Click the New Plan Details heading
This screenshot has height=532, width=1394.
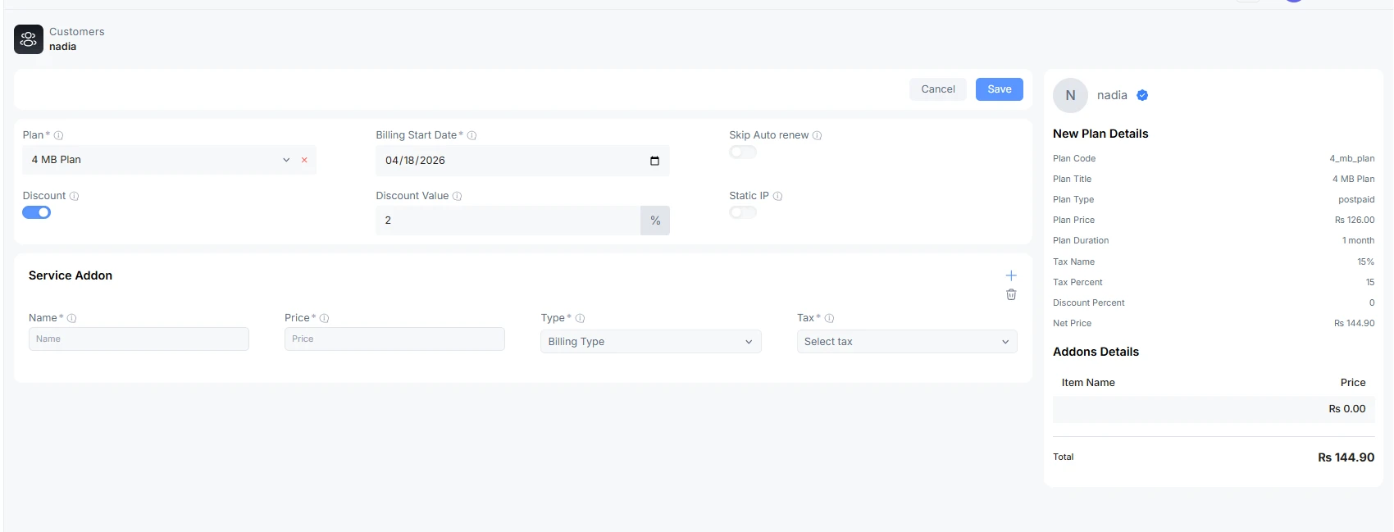tap(1100, 134)
